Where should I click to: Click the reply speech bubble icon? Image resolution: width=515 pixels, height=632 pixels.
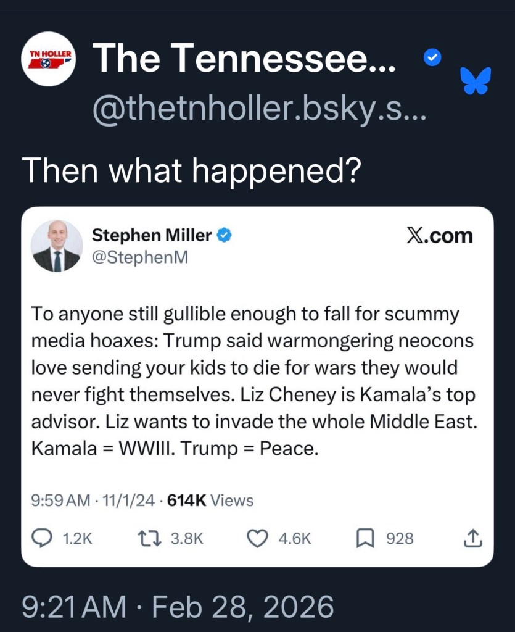click(x=41, y=538)
